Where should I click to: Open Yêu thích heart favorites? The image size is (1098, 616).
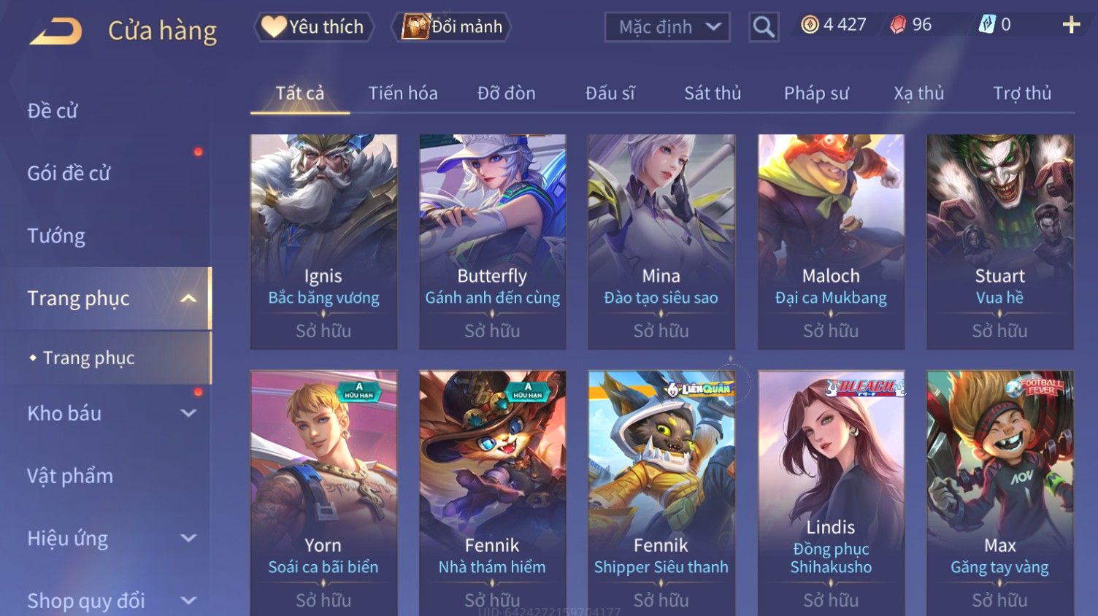coord(314,27)
